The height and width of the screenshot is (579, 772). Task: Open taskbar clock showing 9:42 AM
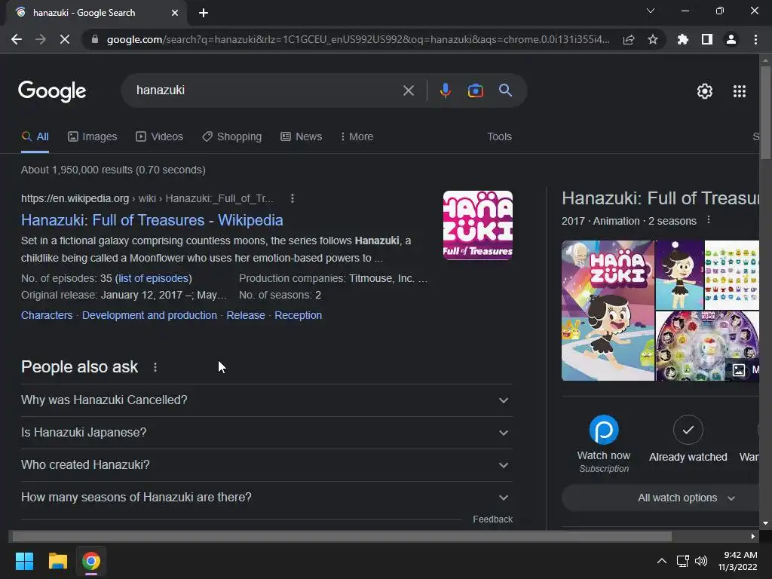(738, 561)
